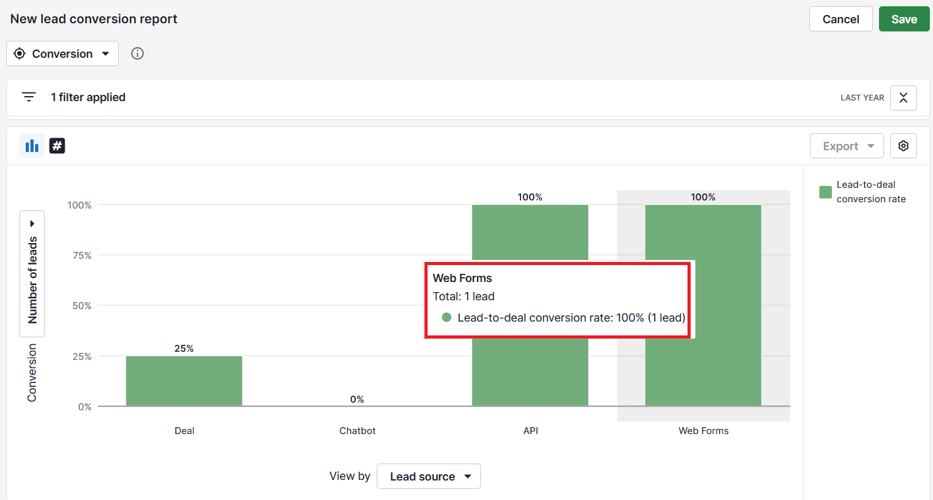Screen dimensions: 933x500
Task: Toggle the Lead-to-deal conversion rate legend entry
Action: (x=871, y=191)
